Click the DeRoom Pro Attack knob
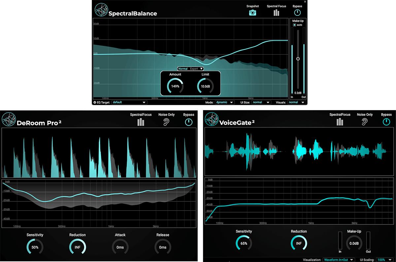The width and height of the screenshot is (396, 262). coord(120,247)
